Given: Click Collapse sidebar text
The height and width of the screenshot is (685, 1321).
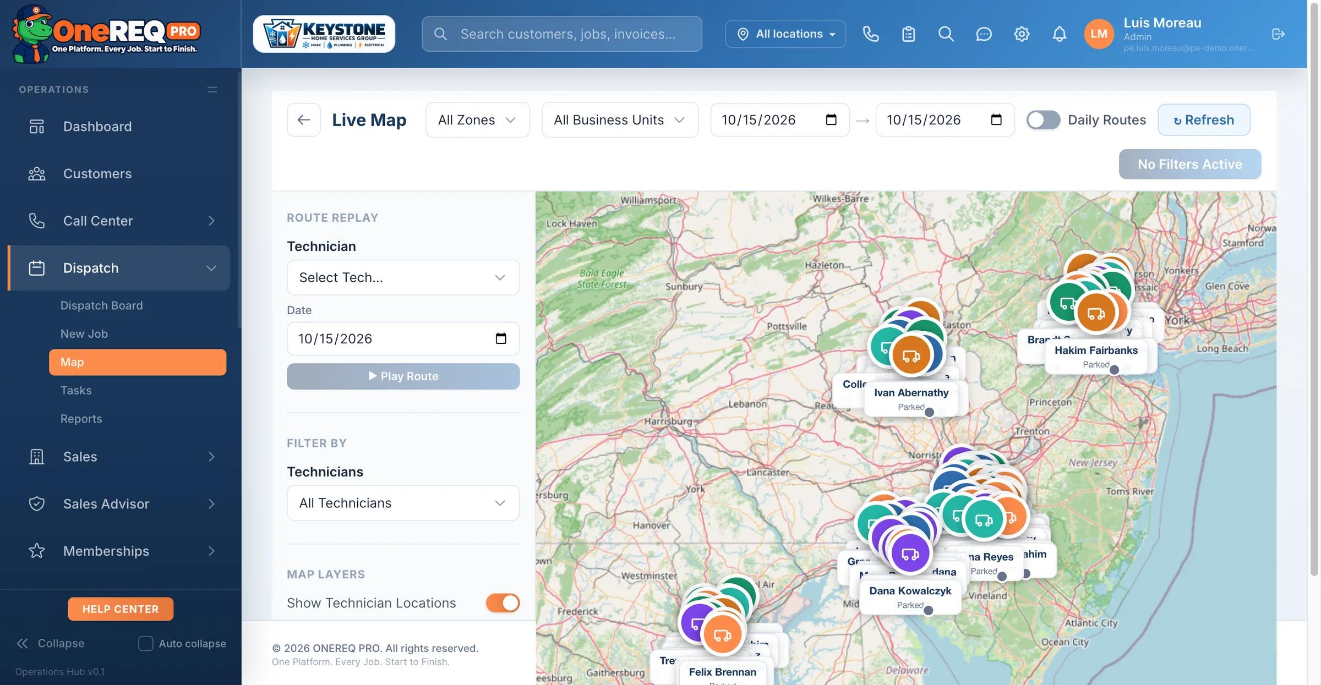Looking at the screenshot, I should point(61,643).
